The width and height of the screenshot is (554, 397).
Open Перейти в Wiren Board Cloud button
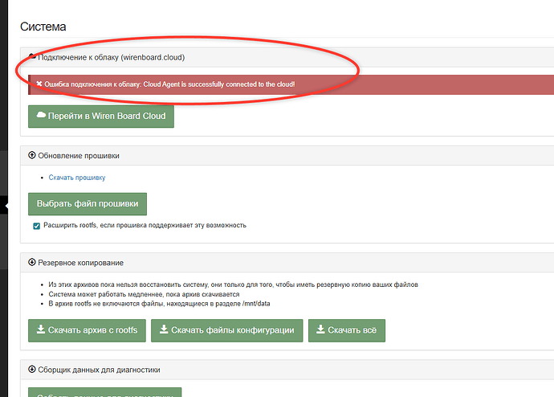tap(101, 117)
